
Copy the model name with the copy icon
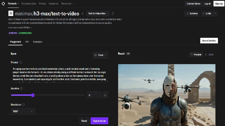pyautogui.click(x=83, y=13)
